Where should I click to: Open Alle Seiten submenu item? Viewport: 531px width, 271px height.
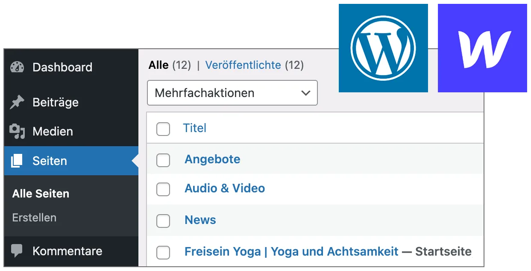coord(41,194)
